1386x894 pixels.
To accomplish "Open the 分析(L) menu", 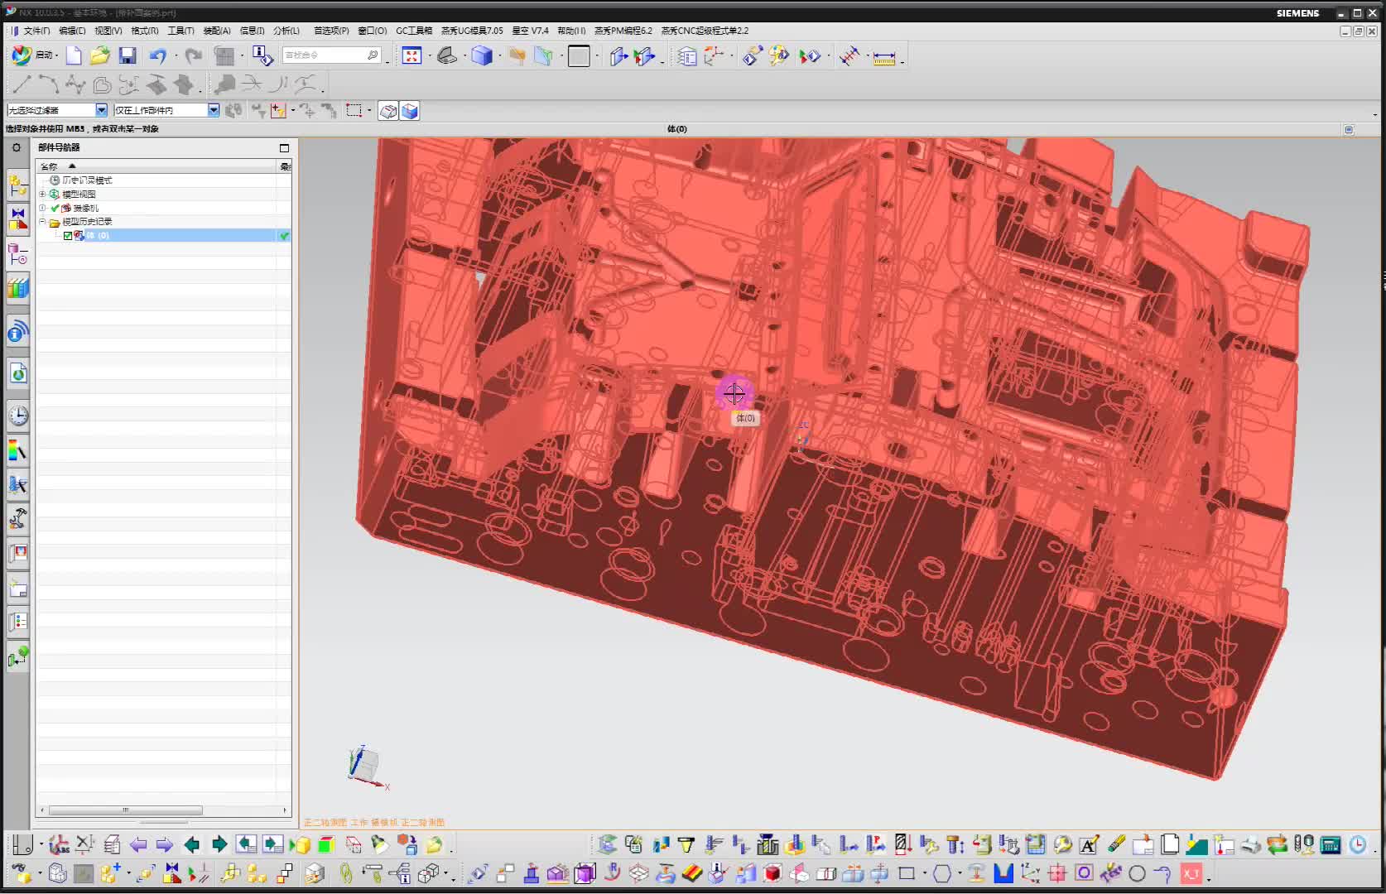I will (x=286, y=31).
